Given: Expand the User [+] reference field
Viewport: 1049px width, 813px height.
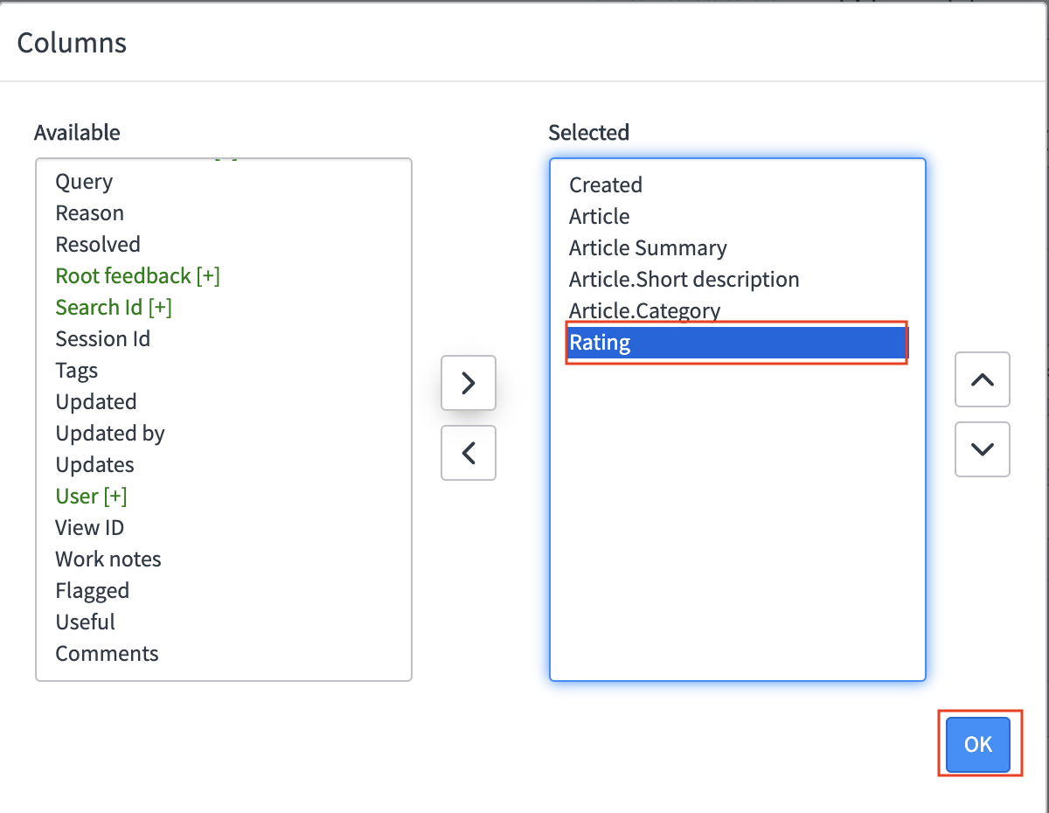Looking at the screenshot, I should [x=91, y=497].
